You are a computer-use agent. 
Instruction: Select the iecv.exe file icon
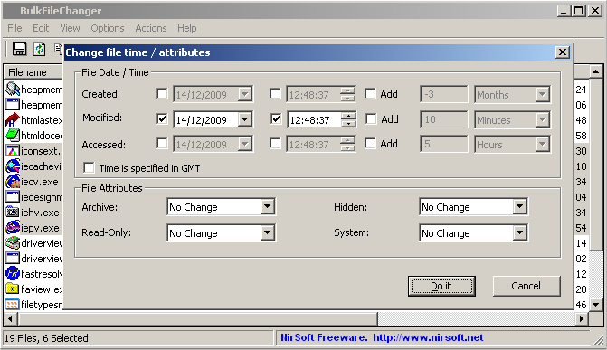tap(13, 182)
